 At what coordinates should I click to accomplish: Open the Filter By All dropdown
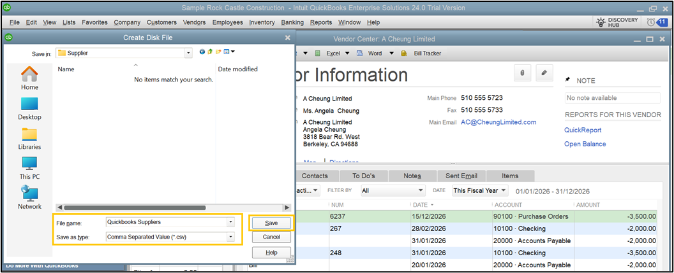(393, 190)
